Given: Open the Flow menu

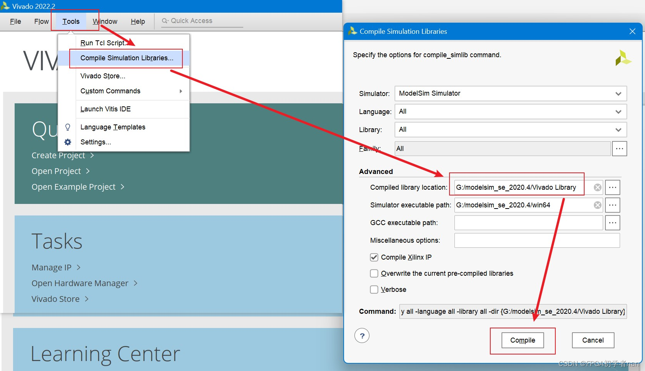Looking at the screenshot, I should point(42,22).
